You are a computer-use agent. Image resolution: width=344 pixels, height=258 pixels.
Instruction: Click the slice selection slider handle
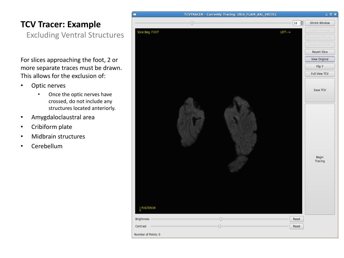192,23
